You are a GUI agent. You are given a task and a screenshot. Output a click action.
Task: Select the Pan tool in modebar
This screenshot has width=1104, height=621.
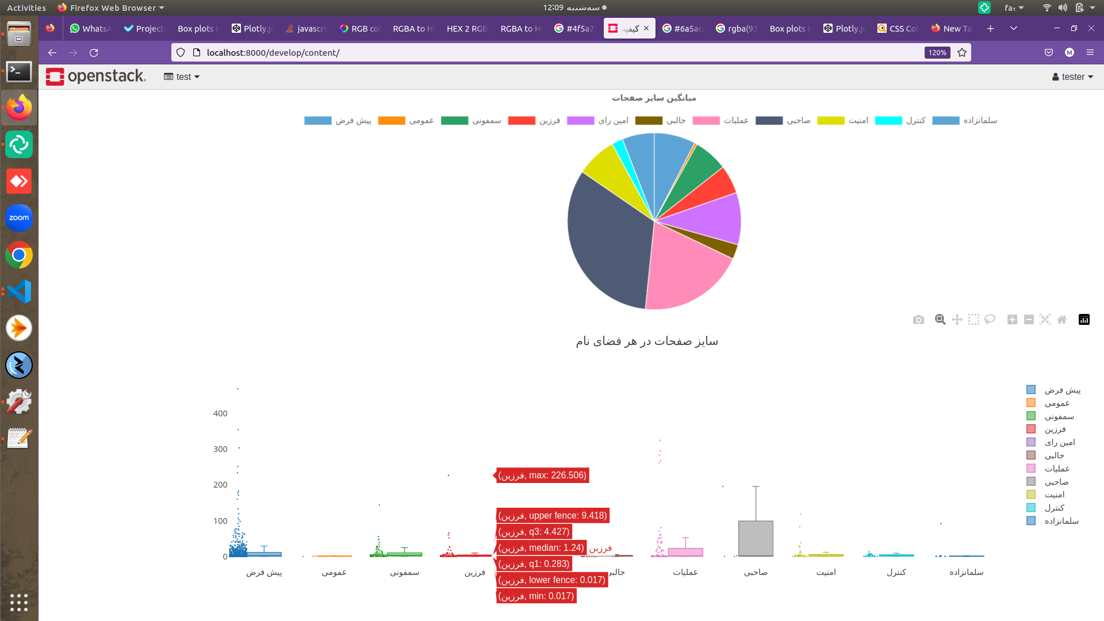[x=957, y=320]
